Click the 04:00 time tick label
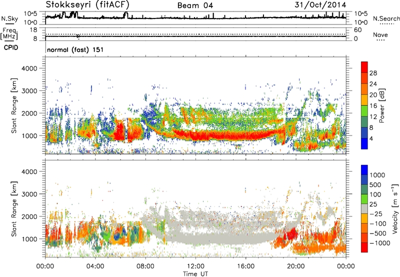This screenshot has width=400, height=277. (95, 266)
